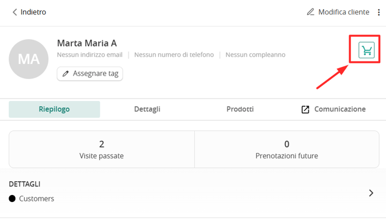386x221 pixels.
Task: Click the pencil icon beside Modifica cliente
Action: coord(311,12)
